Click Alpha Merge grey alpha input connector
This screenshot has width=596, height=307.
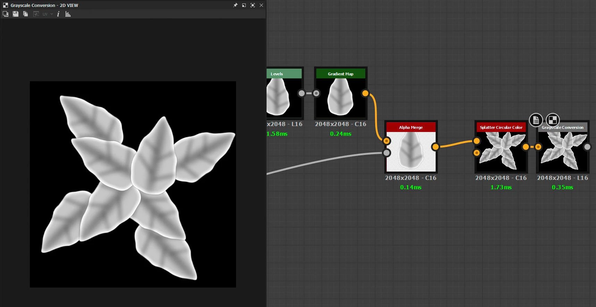pyautogui.click(x=386, y=152)
